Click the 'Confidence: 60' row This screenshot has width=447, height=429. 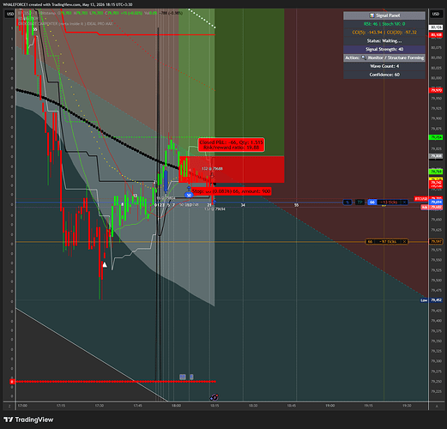tap(384, 75)
